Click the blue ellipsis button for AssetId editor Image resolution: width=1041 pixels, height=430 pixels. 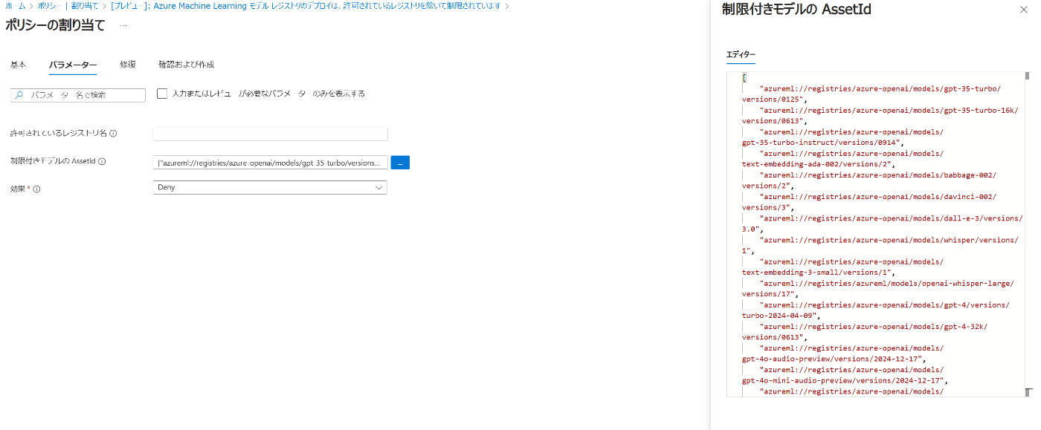[x=400, y=162]
